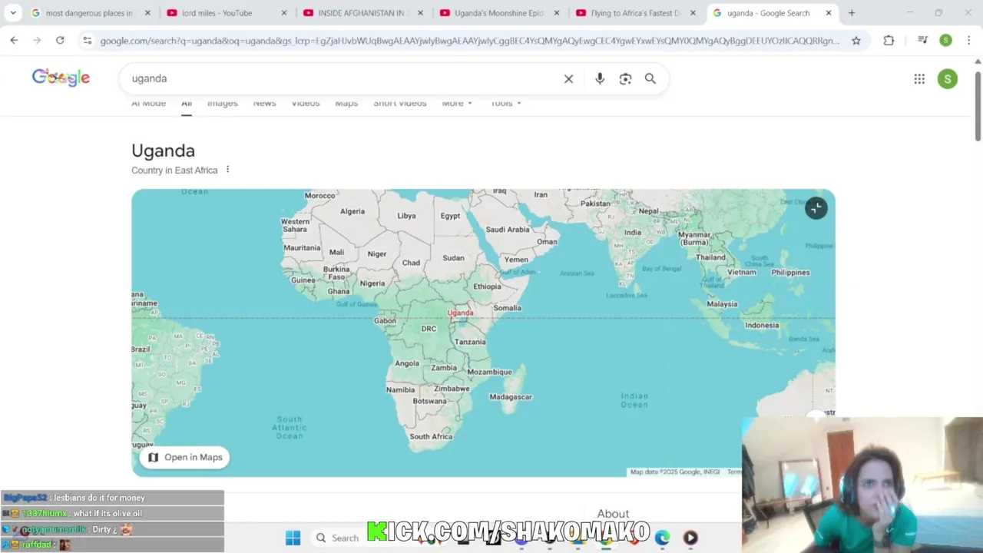This screenshot has width=983, height=553.
Task: Open the media player taskbar icon
Action: [x=690, y=538]
